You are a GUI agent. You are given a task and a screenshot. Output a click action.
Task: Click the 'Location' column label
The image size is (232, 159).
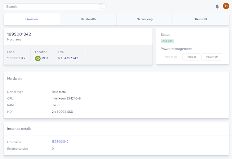coord(41,52)
